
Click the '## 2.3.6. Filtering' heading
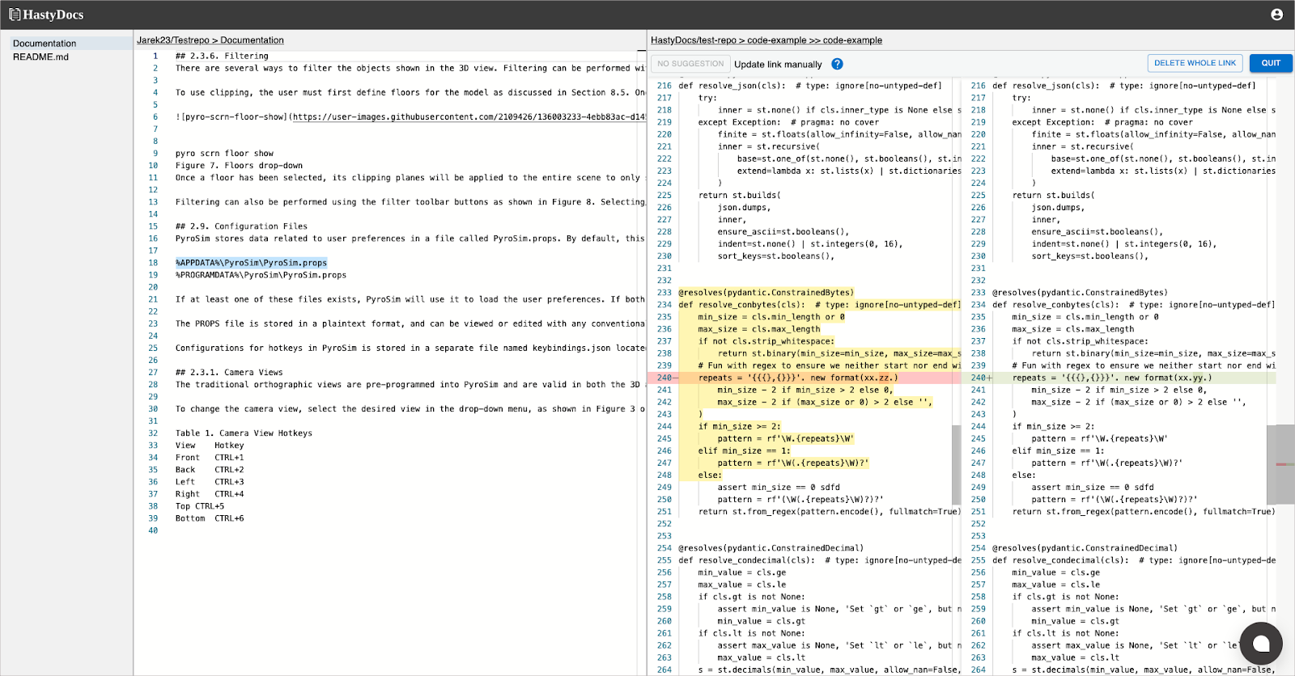(x=222, y=57)
